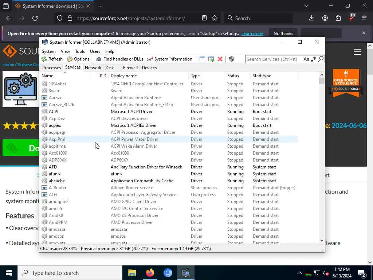
Task: Open the Tools menu
Action: (x=80, y=51)
